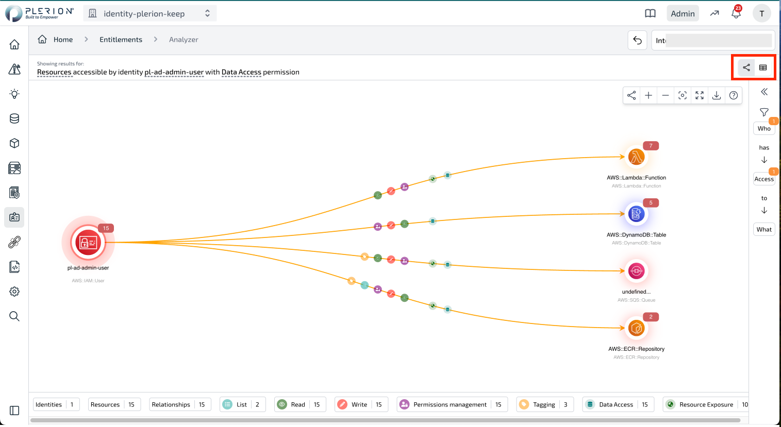This screenshot has height=427, width=781.
Task: Open the Home icon in the left sidebar
Action: tap(14, 44)
